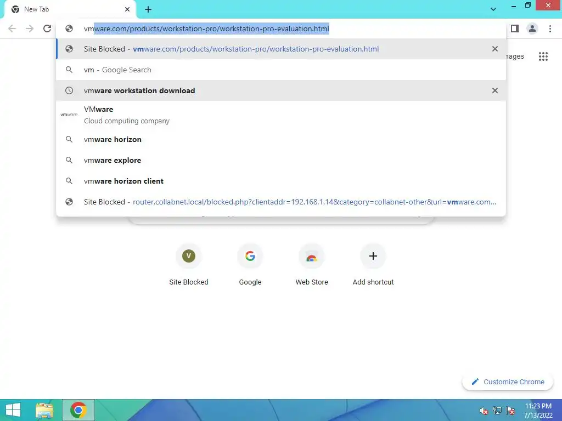Click the muted volume tray icon
This screenshot has height=421, width=562.
pos(484,411)
